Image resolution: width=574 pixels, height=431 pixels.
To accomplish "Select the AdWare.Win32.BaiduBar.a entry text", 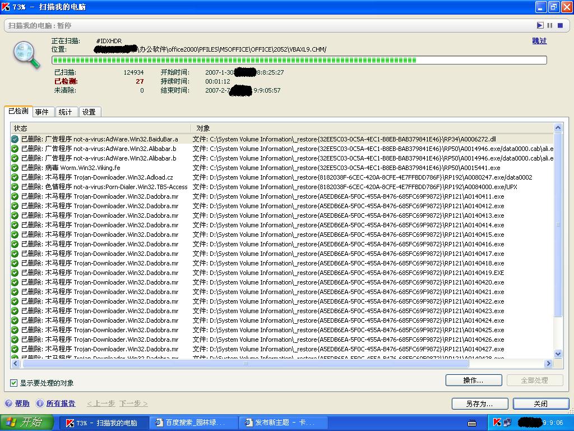I will 100,139.
